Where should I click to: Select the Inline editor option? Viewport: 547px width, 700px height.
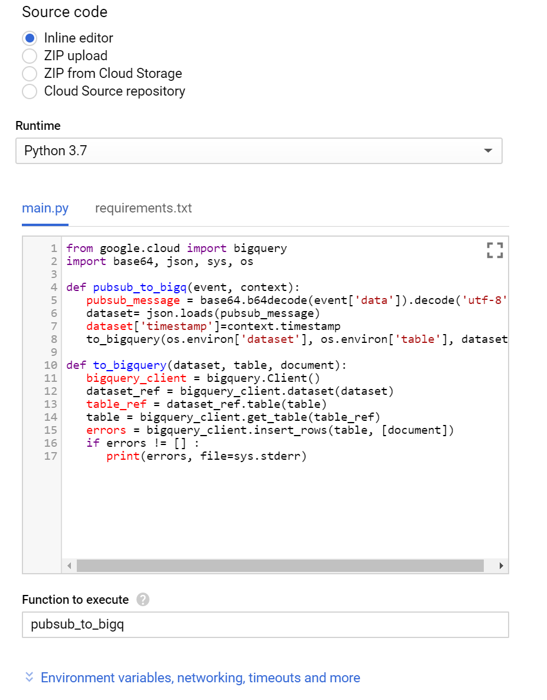tap(30, 38)
